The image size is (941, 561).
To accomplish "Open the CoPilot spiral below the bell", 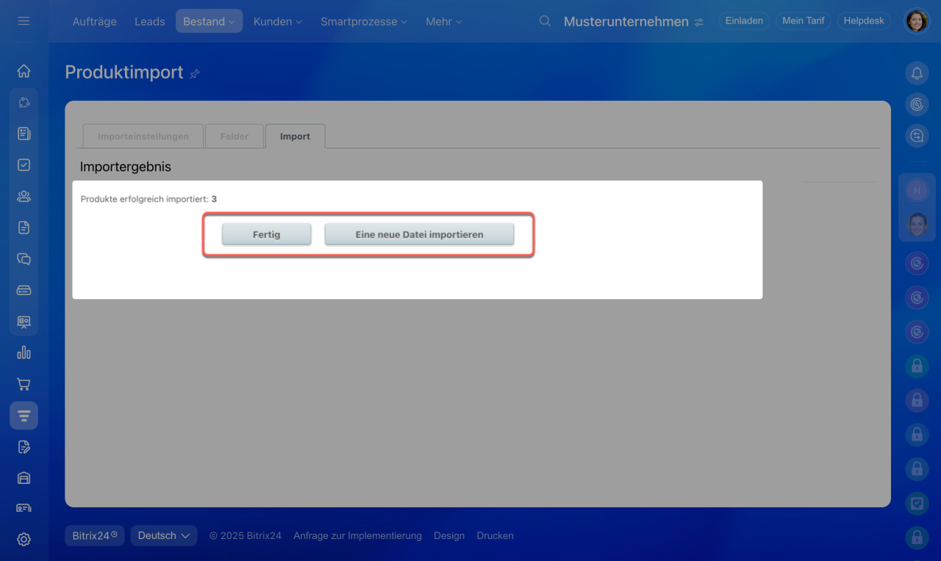I will (917, 104).
